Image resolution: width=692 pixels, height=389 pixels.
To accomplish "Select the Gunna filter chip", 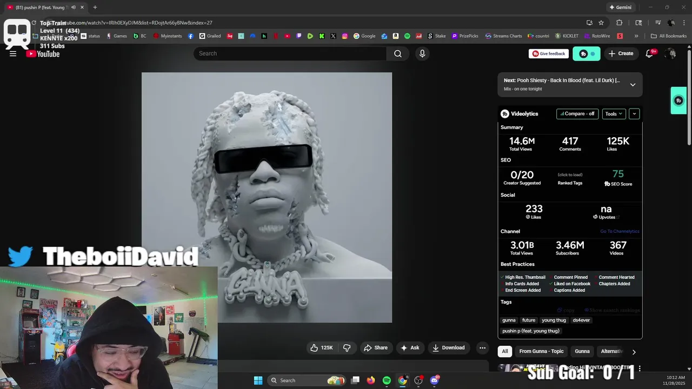I will coord(582,351).
